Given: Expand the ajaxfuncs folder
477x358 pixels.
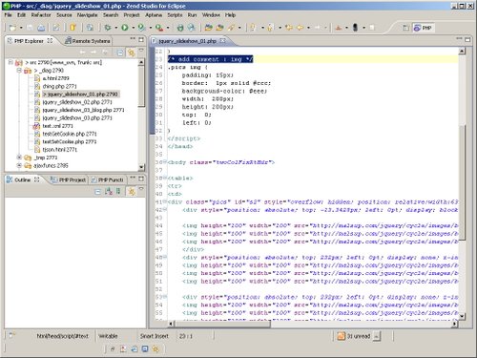Looking at the screenshot, I should (19, 165).
